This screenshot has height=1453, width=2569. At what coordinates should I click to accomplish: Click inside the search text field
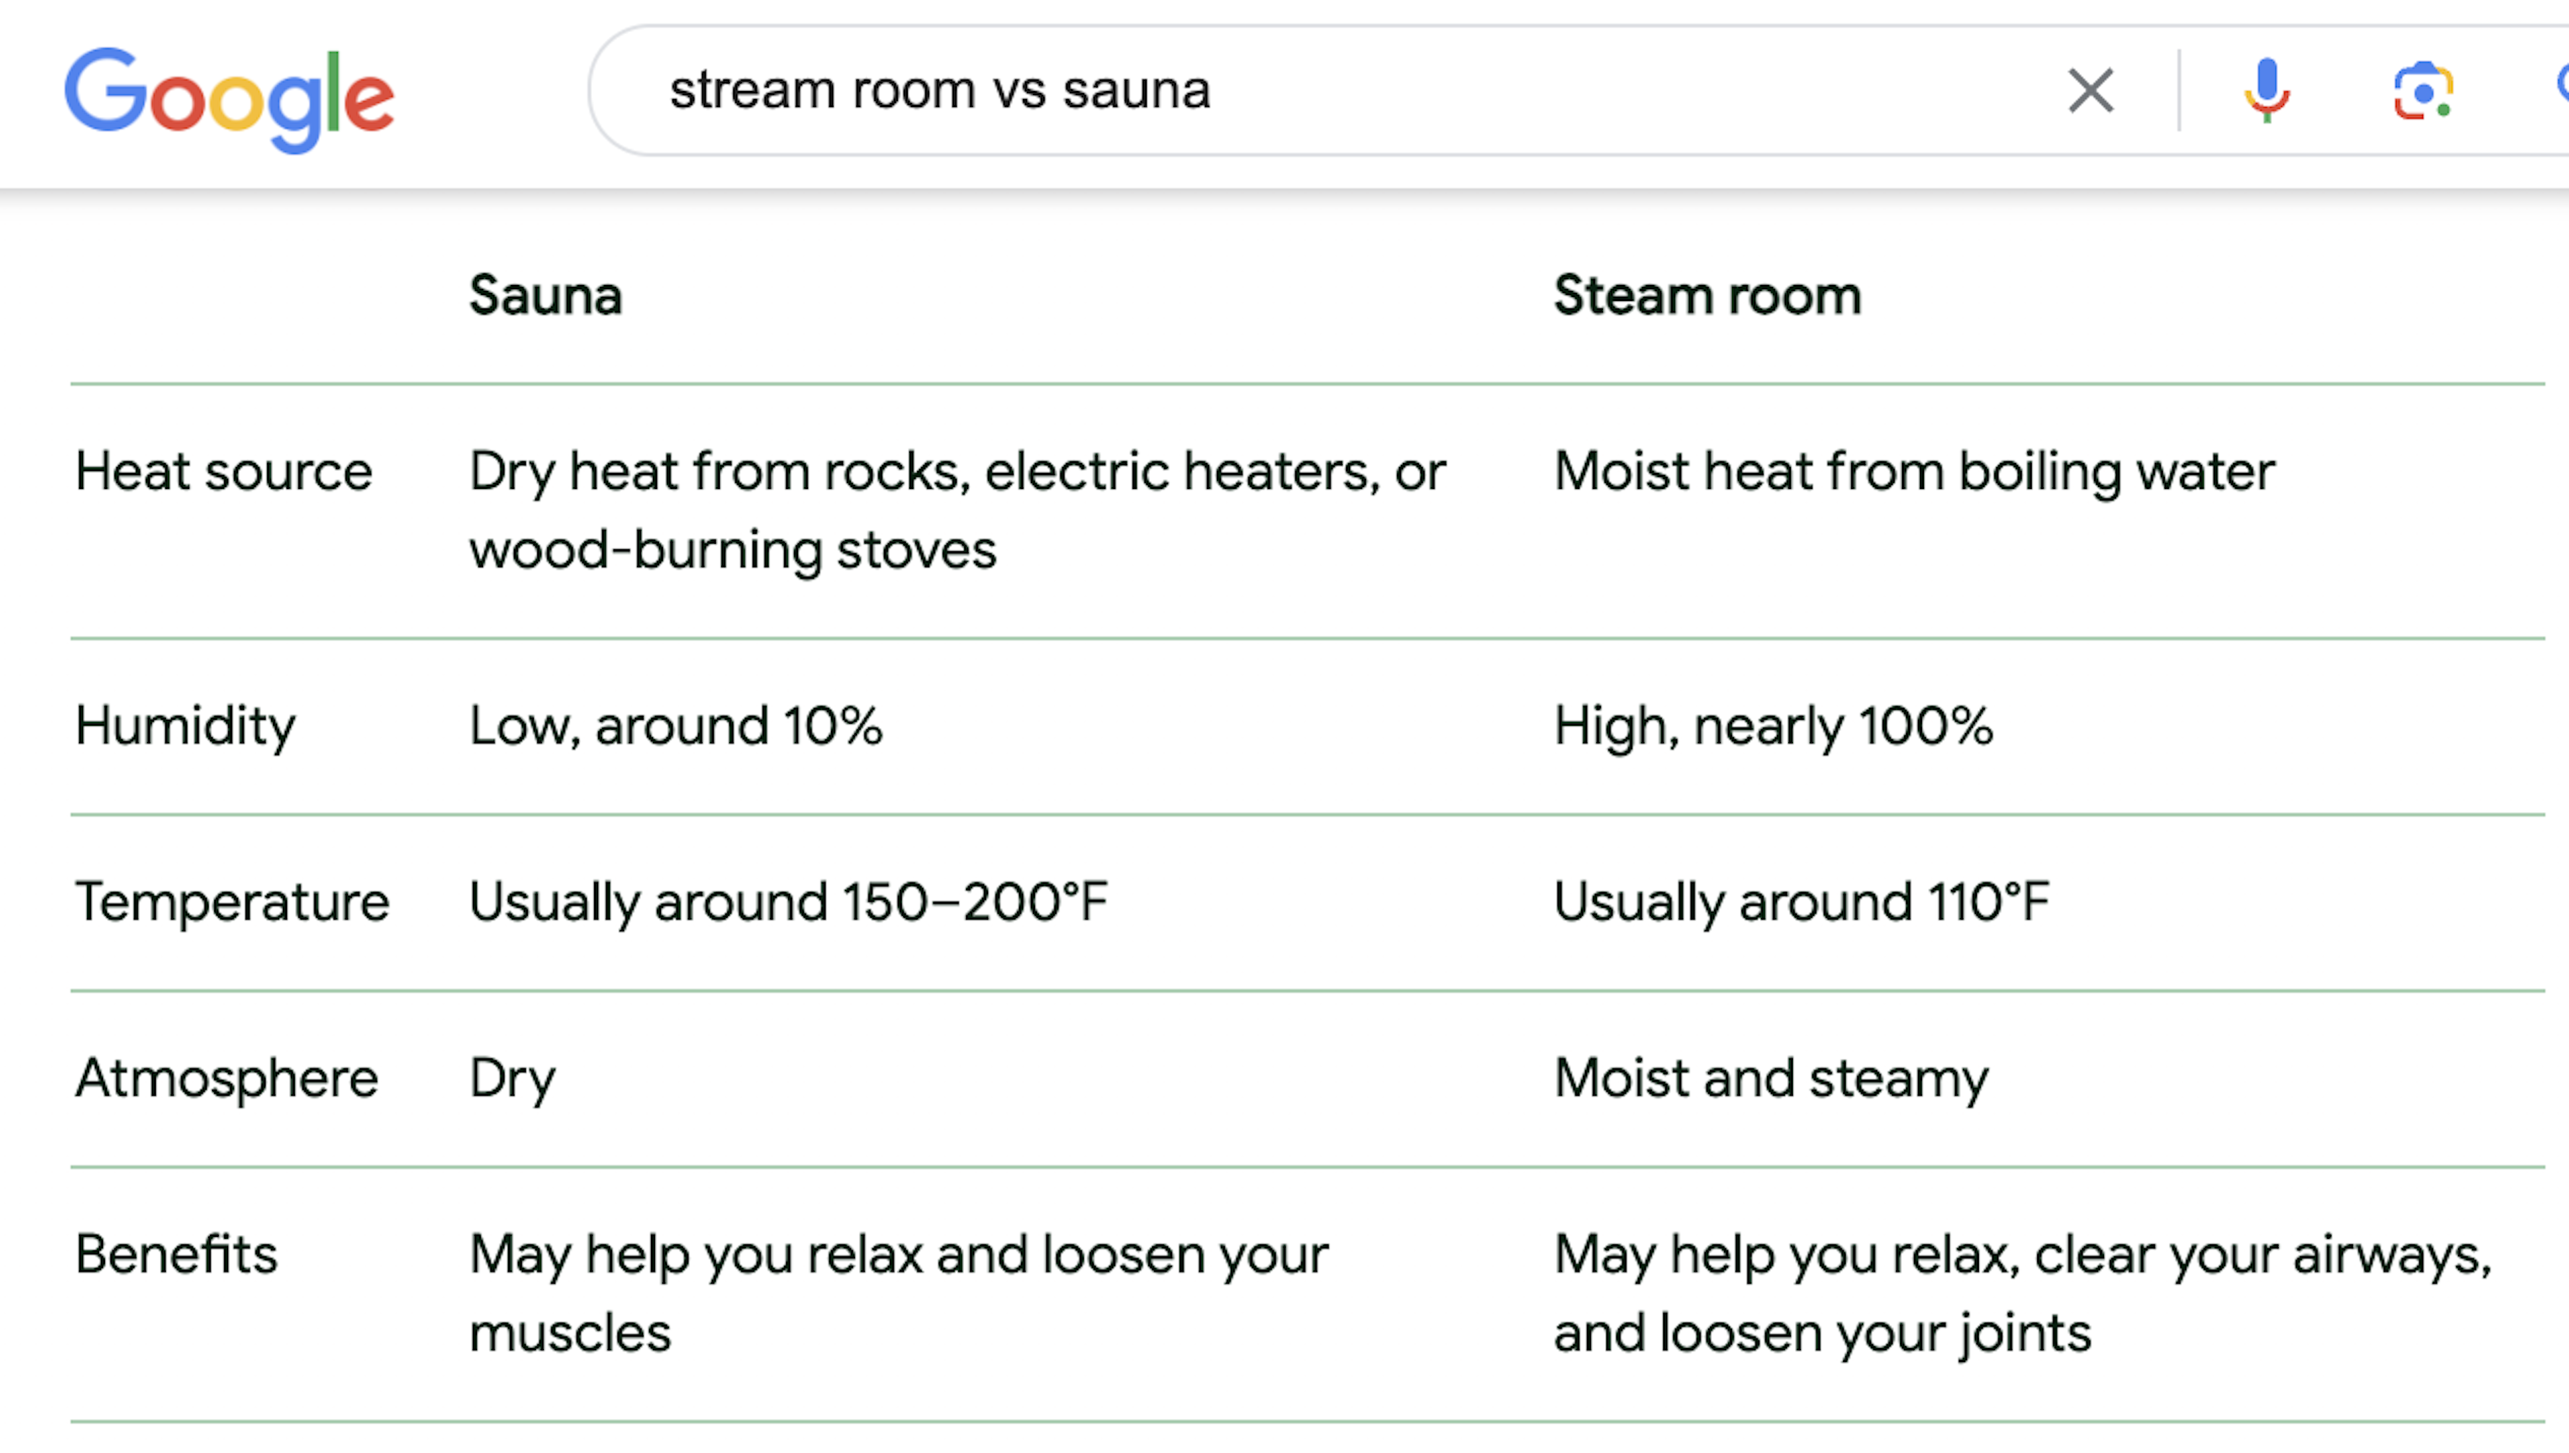[1297, 91]
